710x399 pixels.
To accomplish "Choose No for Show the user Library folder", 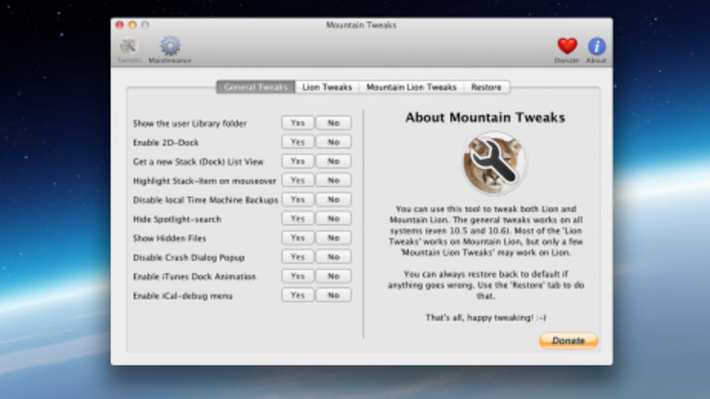I will [x=333, y=122].
